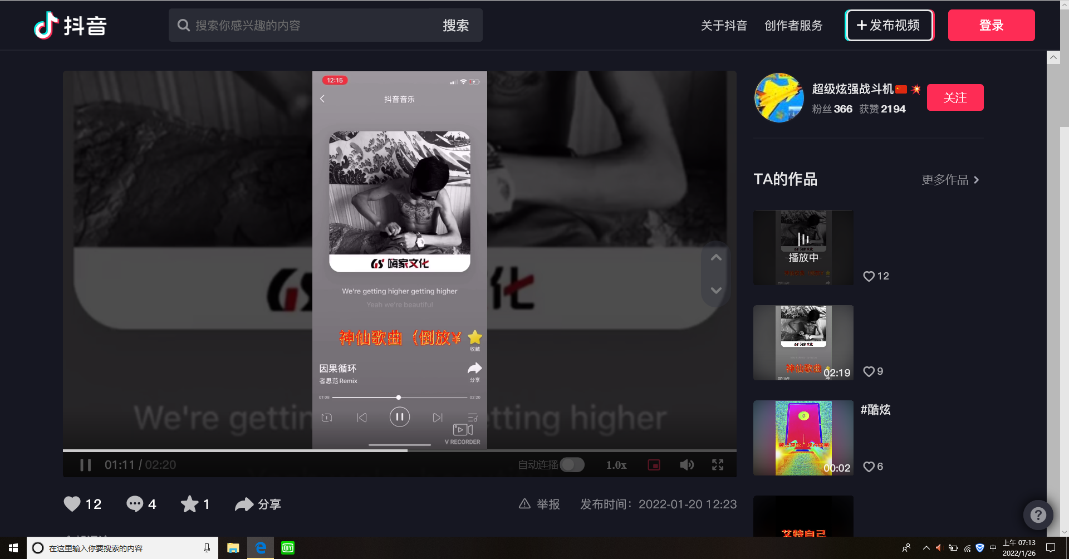Screen dimensions: 1069x559
Task: Open the People icon in the taskbar
Action: (906, 548)
